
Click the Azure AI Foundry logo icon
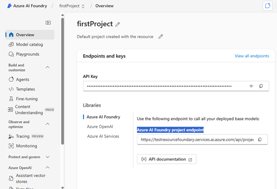tap(9, 6)
